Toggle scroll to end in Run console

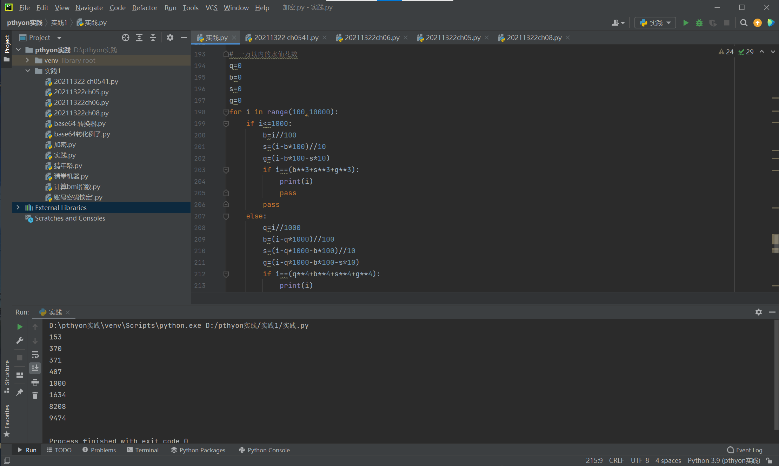35,368
